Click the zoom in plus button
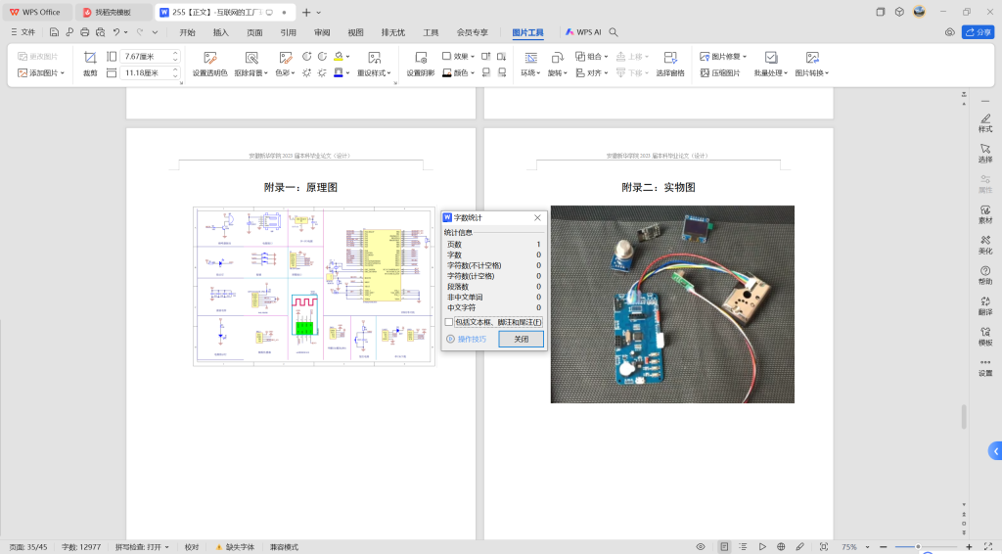This screenshot has height=554, width=1002. coord(969,547)
